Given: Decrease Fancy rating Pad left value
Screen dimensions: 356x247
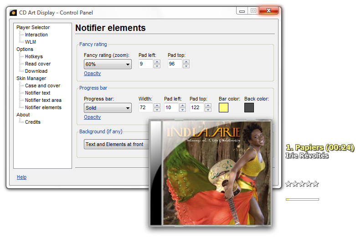Looking at the screenshot, I should tap(157, 66).
